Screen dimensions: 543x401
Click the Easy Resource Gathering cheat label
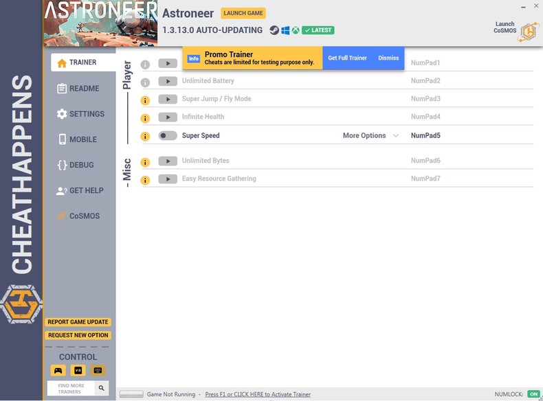pyautogui.click(x=219, y=179)
